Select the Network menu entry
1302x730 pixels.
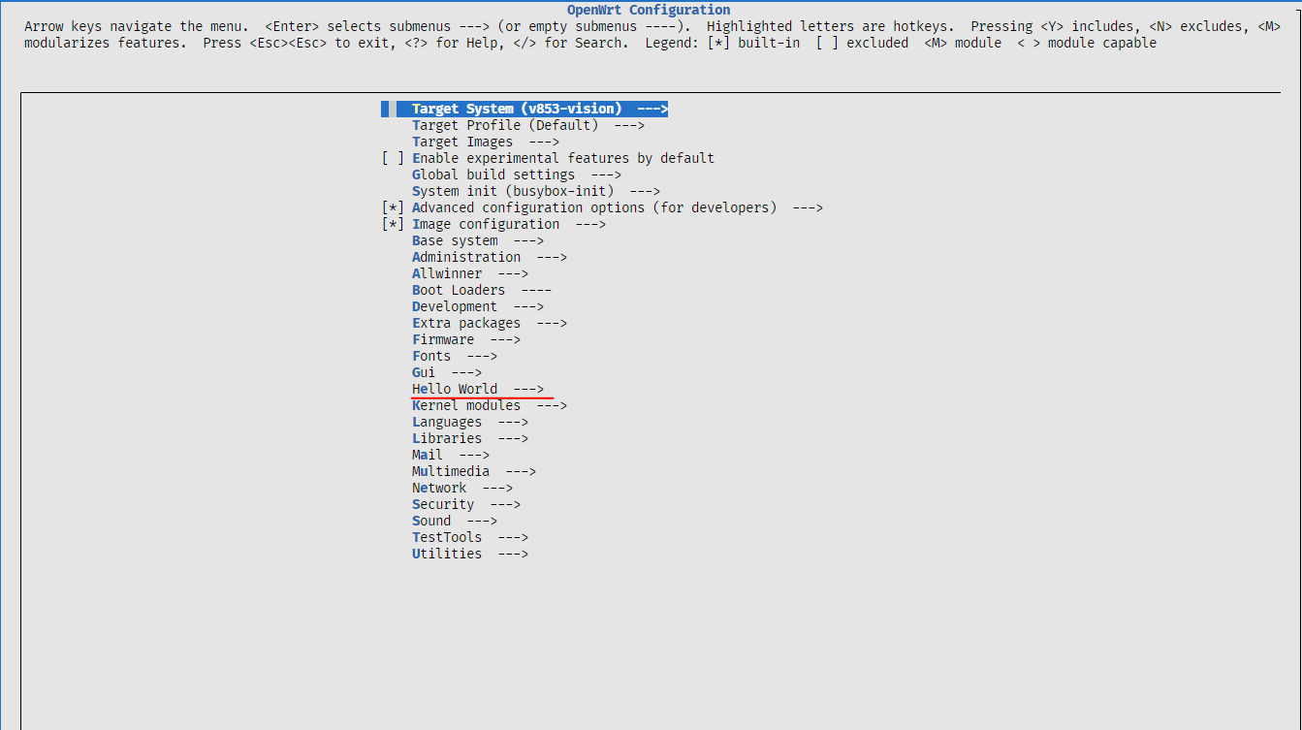pos(439,488)
